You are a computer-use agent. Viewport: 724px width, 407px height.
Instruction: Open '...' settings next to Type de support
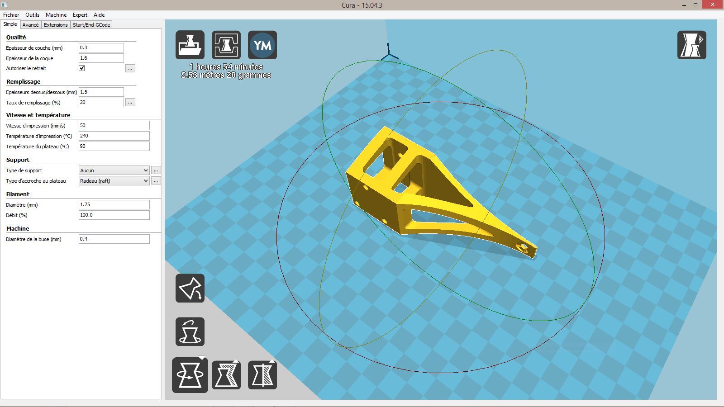pos(156,170)
